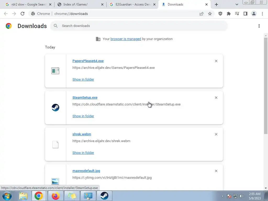Image resolution: width=268 pixels, height=201 pixels.
Task: Click the page vertical scrollbar
Action: 266,86
